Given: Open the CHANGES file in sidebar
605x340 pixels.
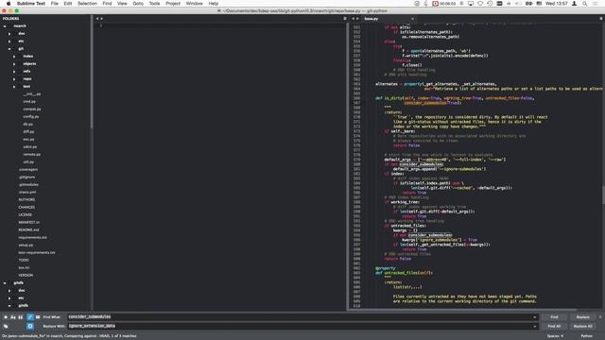Looking at the screenshot, I should coord(26,208).
